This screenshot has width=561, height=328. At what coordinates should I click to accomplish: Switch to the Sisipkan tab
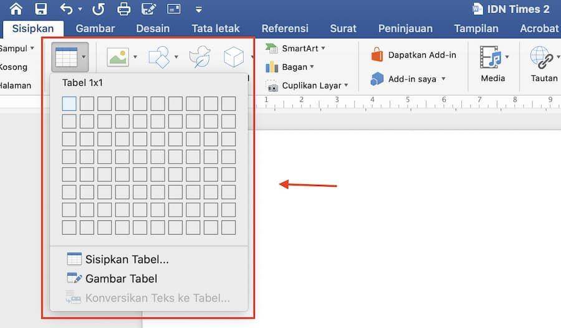click(33, 28)
